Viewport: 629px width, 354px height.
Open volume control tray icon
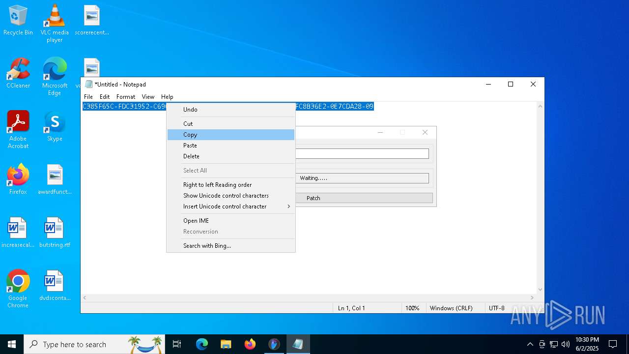click(566, 344)
